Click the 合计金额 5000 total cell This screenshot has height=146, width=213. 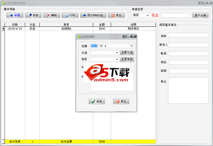(102, 141)
